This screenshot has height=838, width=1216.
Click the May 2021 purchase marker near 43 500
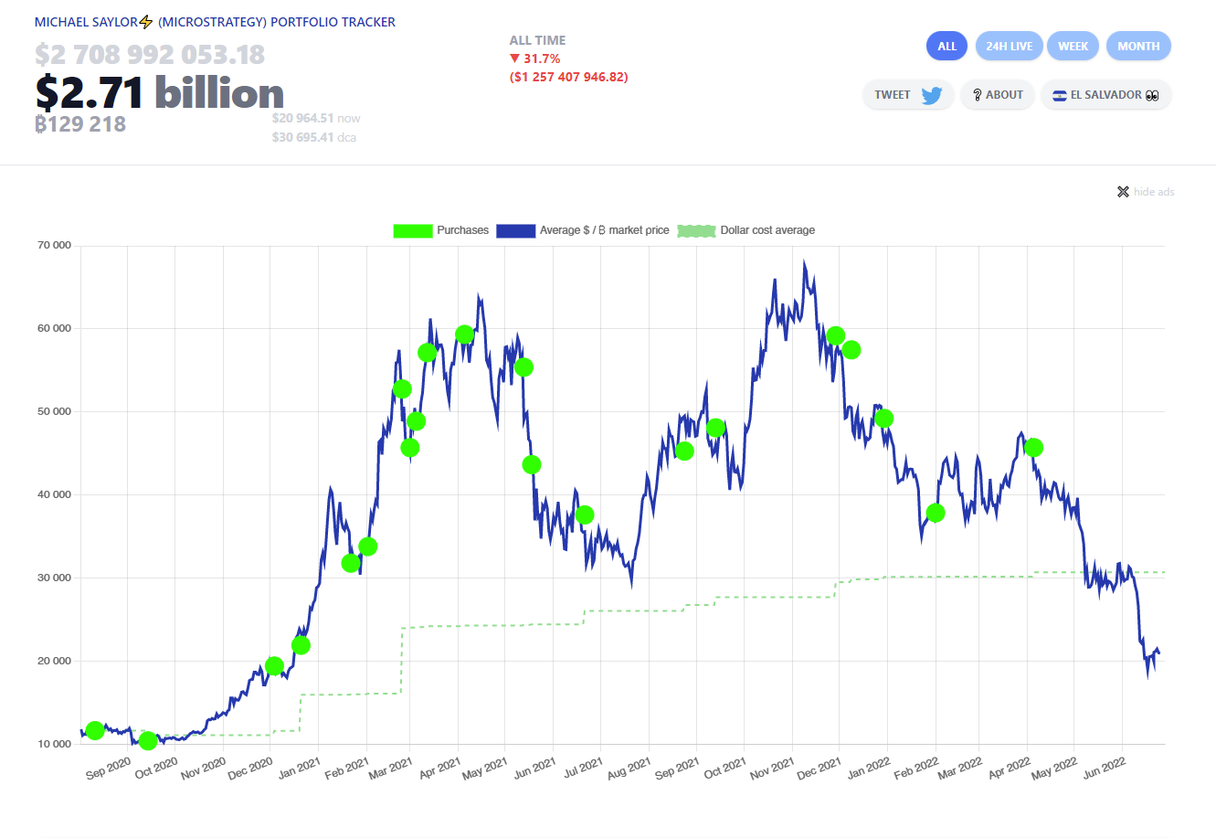click(x=532, y=465)
